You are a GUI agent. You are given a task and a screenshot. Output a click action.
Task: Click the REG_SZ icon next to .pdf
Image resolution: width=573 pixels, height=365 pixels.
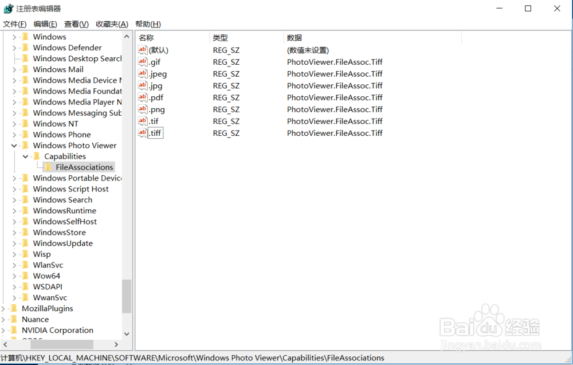pos(142,97)
